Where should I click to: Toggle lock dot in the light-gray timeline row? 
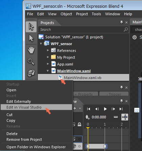79,146
